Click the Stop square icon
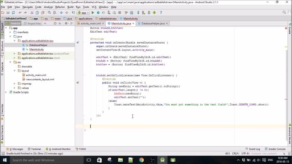Screen dimensions: 292x164 coord(120,13)
